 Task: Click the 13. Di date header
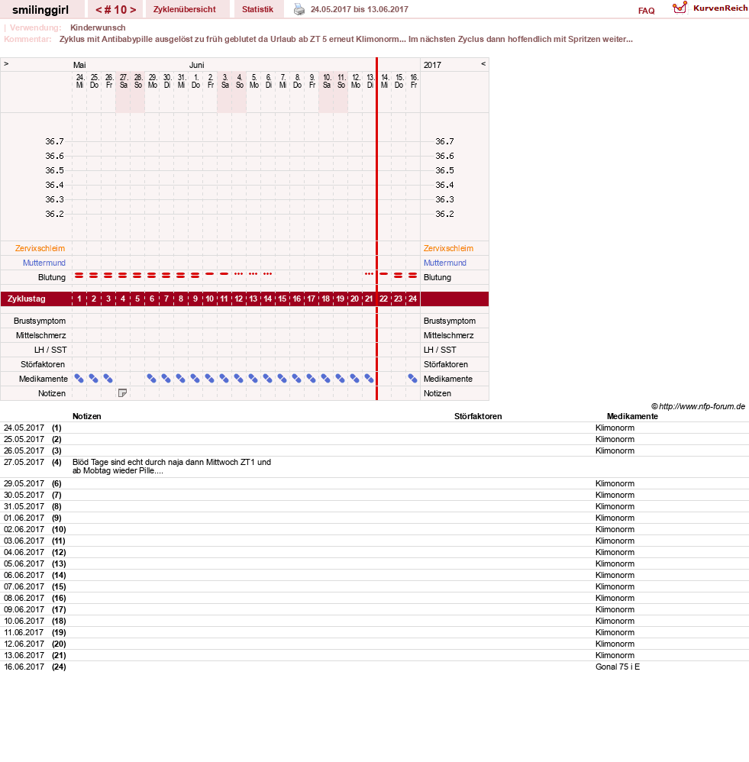[x=370, y=81]
